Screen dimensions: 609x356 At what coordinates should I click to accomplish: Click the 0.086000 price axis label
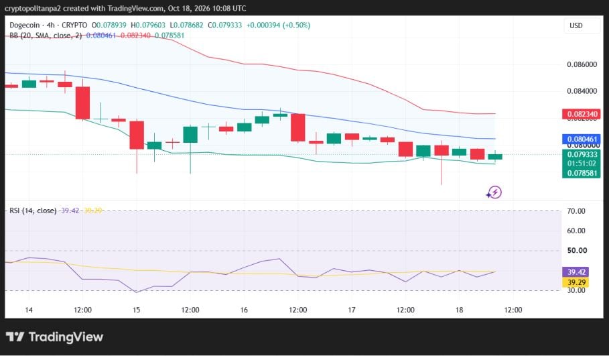point(582,64)
